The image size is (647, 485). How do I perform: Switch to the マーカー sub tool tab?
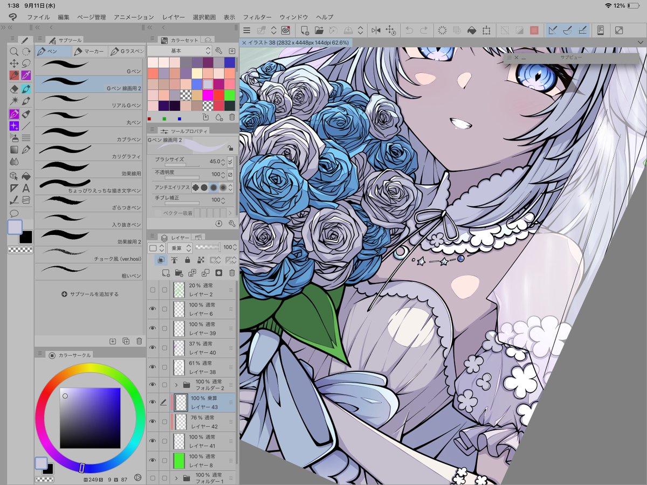coord(90,51)
